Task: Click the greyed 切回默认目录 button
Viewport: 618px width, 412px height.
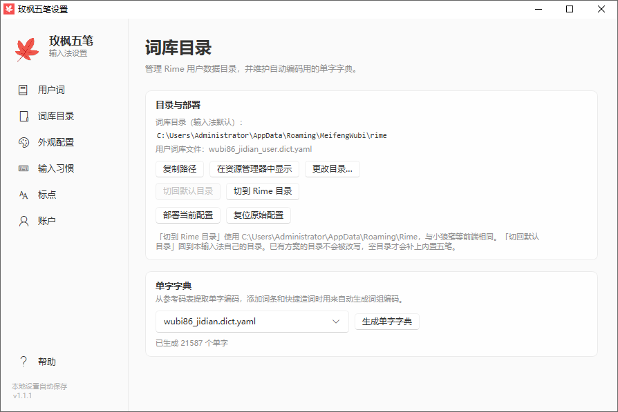Action: 188,191
